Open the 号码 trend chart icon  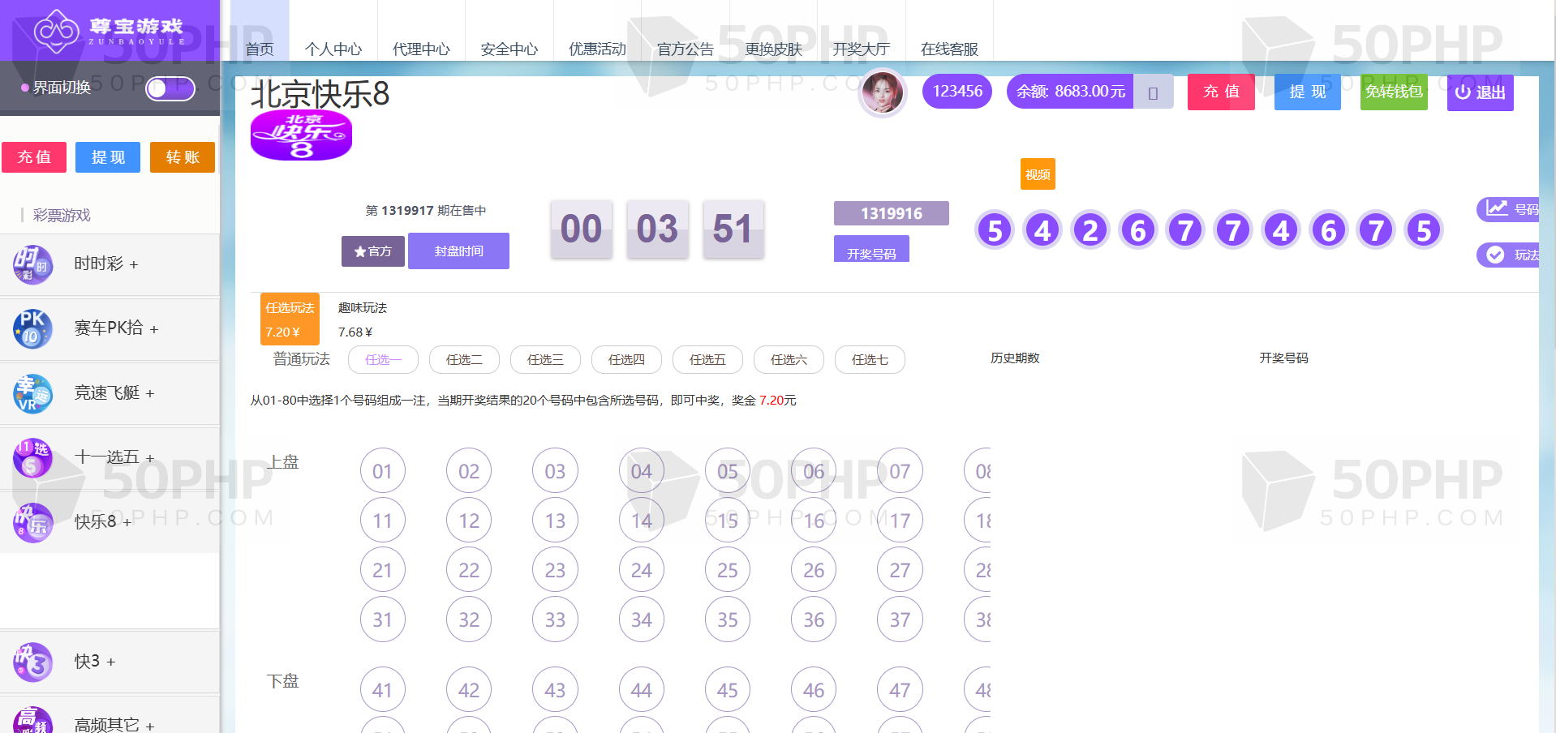1497,209
